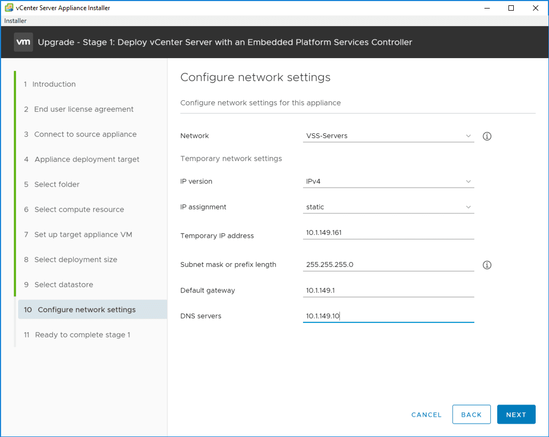Click the VMware vm logo
This screenshot has width=549, height=437.
[23, 42]
